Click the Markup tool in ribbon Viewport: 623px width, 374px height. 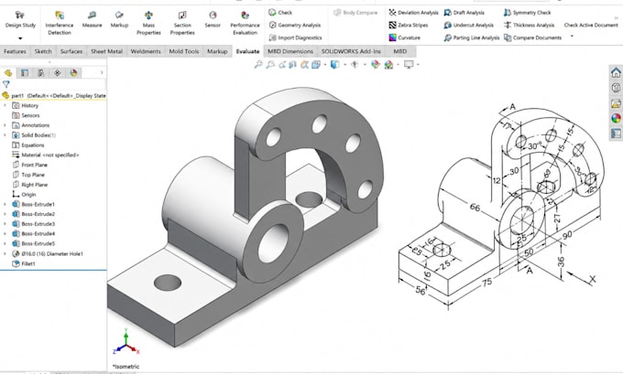(119, 20)
